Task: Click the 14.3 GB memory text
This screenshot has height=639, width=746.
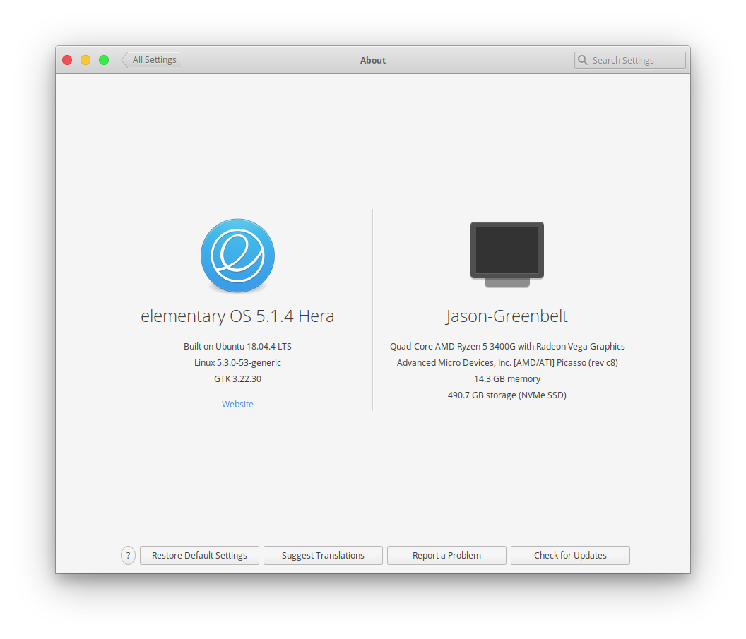Action: 507,378
